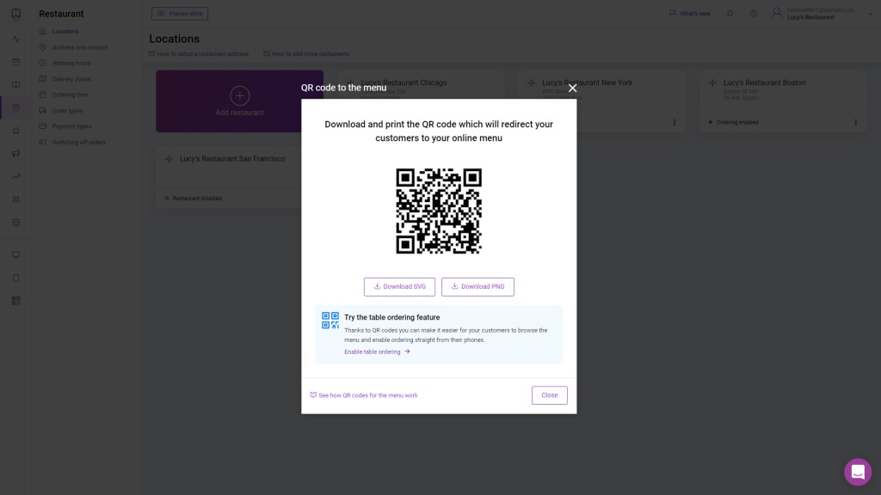The width and height of the screenshot is (881, 495).
Task: Open the monitor sidebar icon
Action: tap(15, 254)
